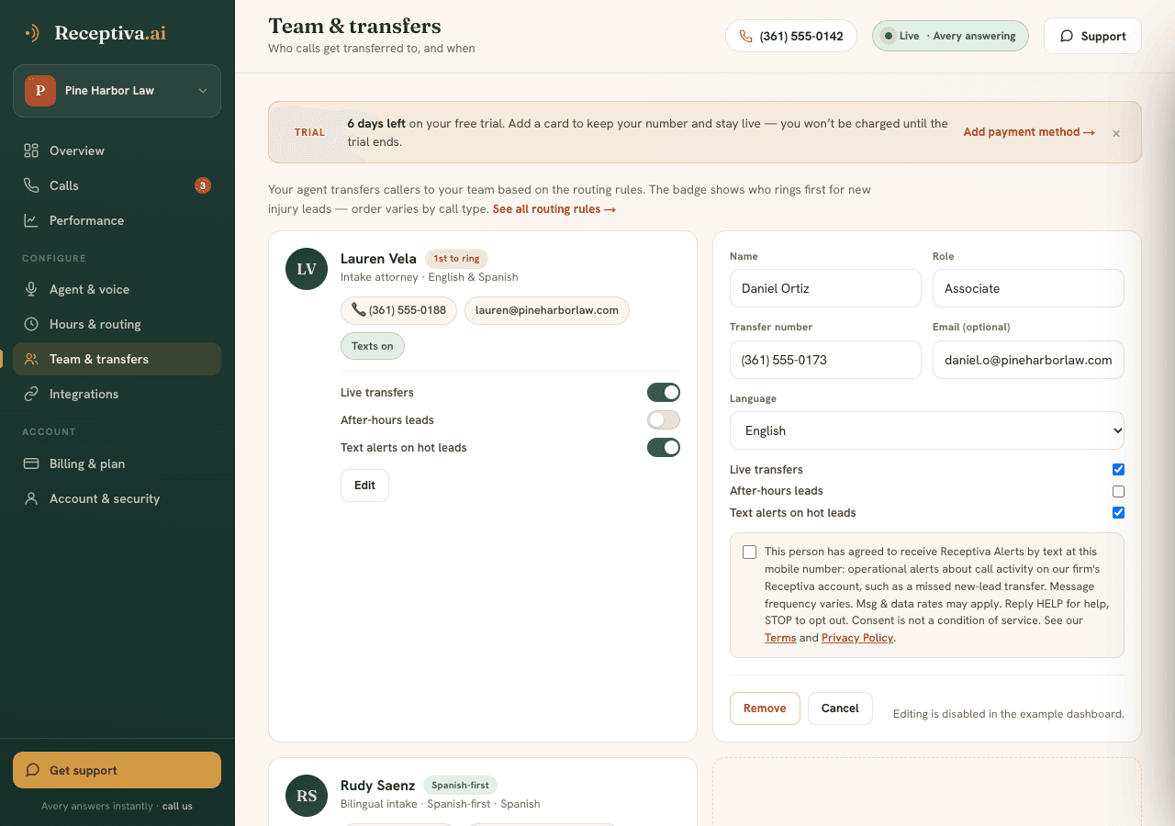Click the 'call us' link in sidebar footer
Screen dimensions: 1175x826
tap(177, 807)
